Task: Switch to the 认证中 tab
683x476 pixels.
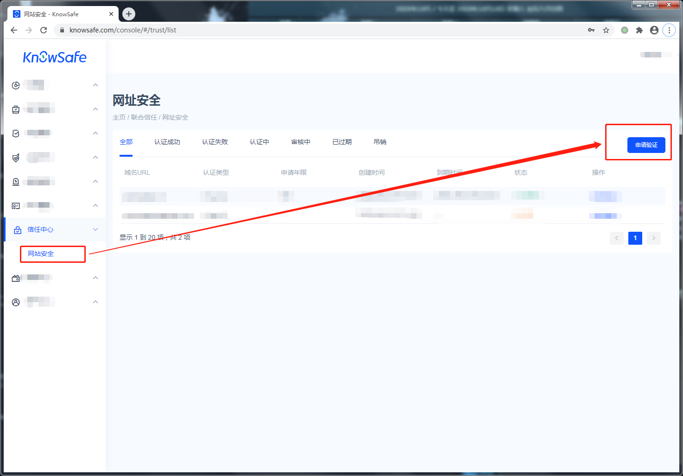Action: (x=259, y=142)
